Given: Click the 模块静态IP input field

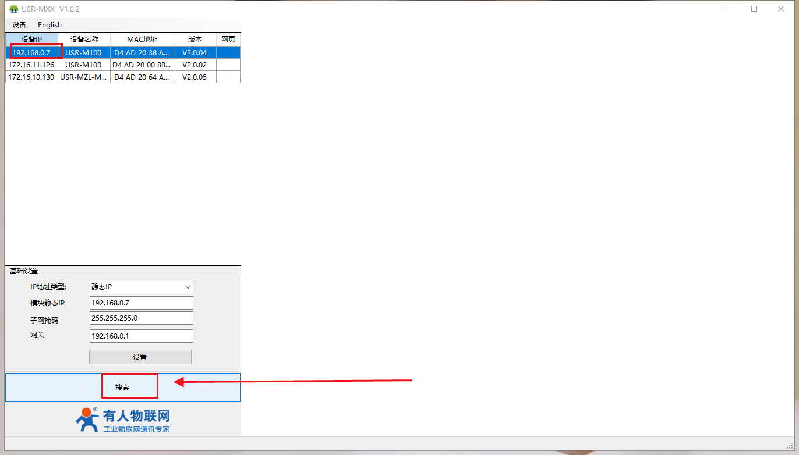Looking at the screenshot, I should [x=142, y=303].
